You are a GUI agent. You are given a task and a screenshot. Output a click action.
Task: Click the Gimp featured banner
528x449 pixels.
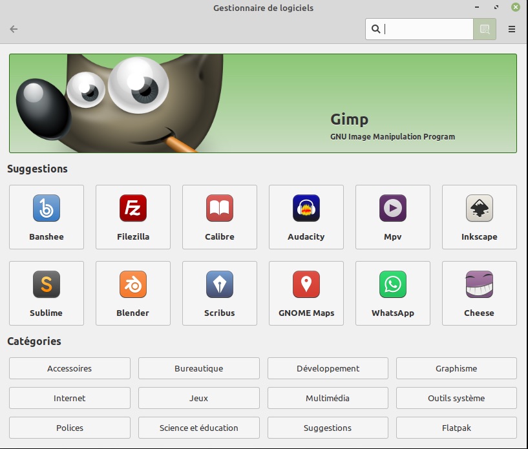pos(263,103)
